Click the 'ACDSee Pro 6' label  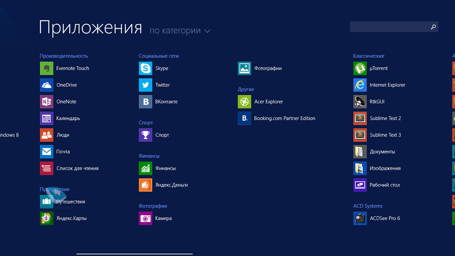tap(385, 218)
